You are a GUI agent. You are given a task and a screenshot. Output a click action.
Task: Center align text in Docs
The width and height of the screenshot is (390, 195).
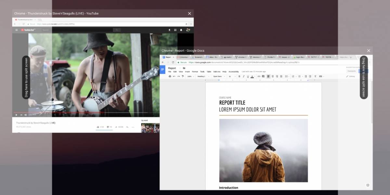pos(273,76)
